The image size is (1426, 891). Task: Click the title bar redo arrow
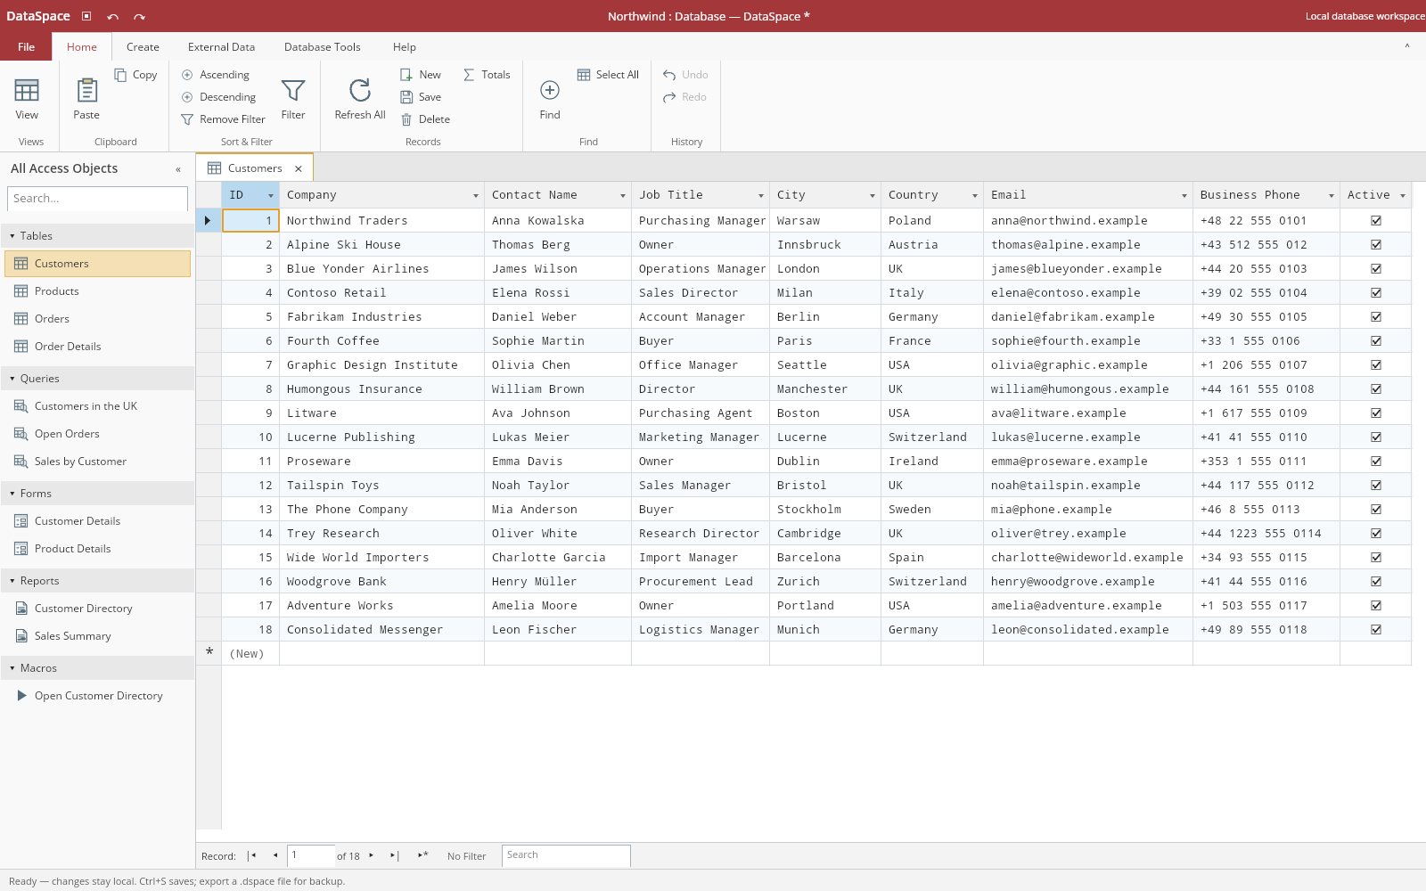(x=139, y=16)
